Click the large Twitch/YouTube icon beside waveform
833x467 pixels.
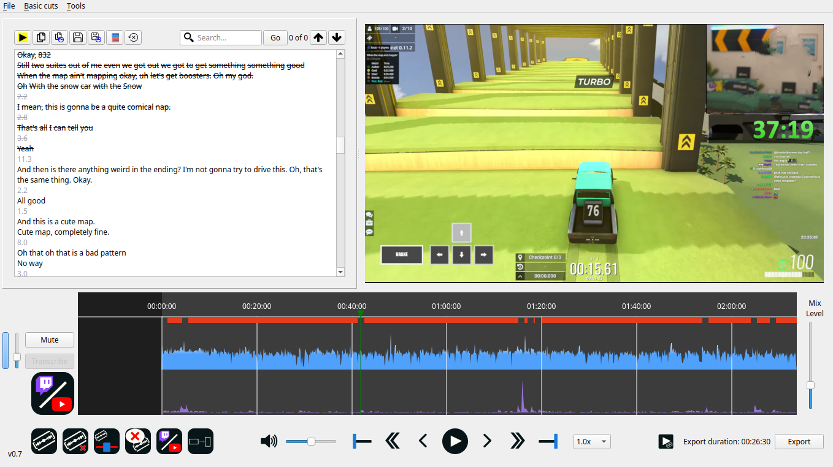(x=53, y=393)
